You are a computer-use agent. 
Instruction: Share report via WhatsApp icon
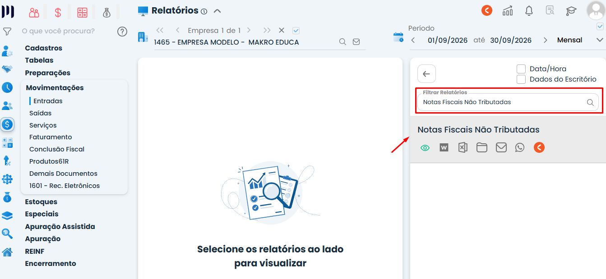[520, 147]
